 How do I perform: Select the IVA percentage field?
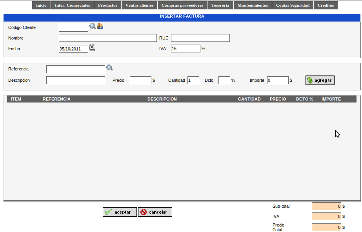(185, 48)
